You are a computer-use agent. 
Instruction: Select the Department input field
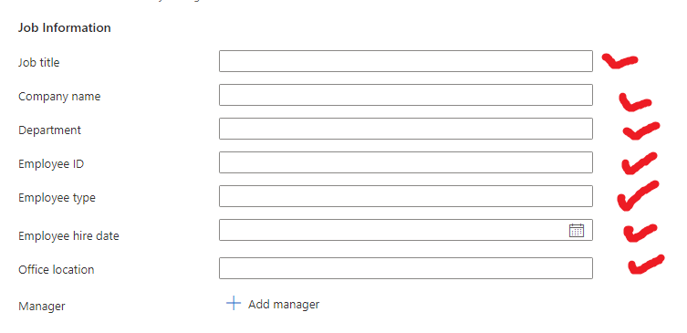(406, 129)
